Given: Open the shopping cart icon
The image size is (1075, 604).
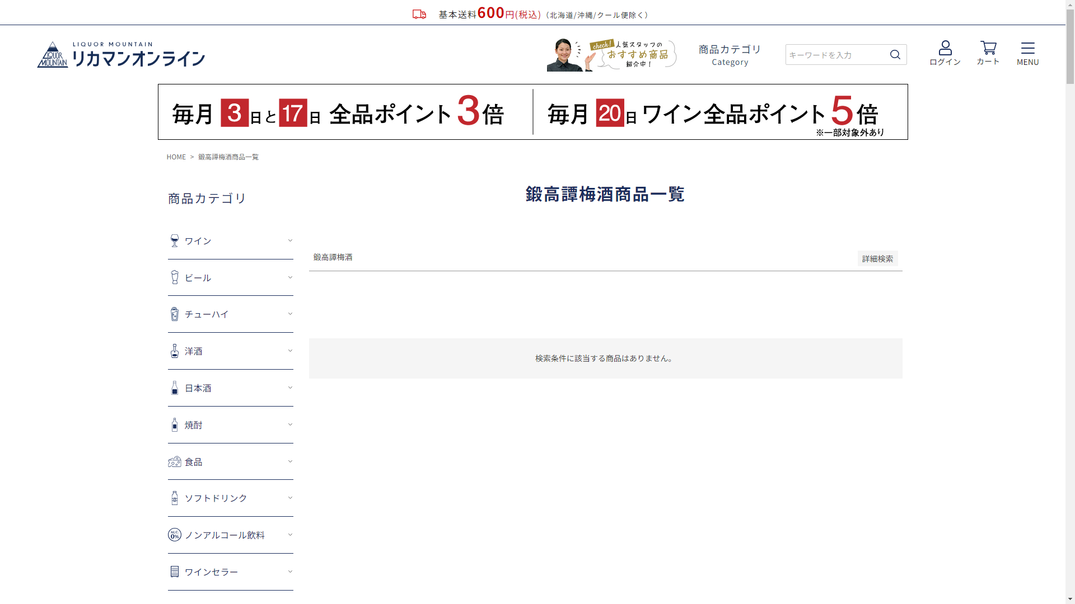Looking at the screenshot, I should click(x=988, y=48).
